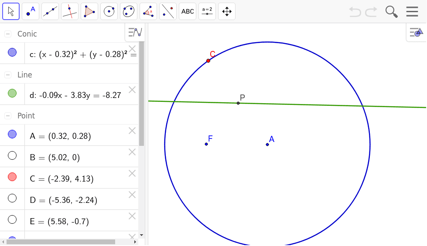Select the circle equation c entry
Screen dimensions: 427x246
(x=82, y=53)
